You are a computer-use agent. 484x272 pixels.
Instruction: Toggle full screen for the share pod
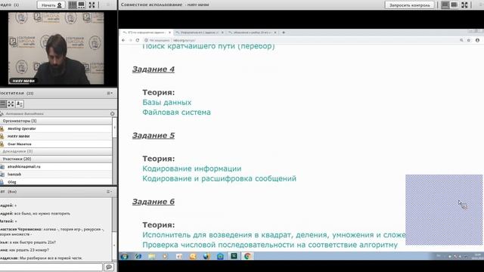[464, 5]
